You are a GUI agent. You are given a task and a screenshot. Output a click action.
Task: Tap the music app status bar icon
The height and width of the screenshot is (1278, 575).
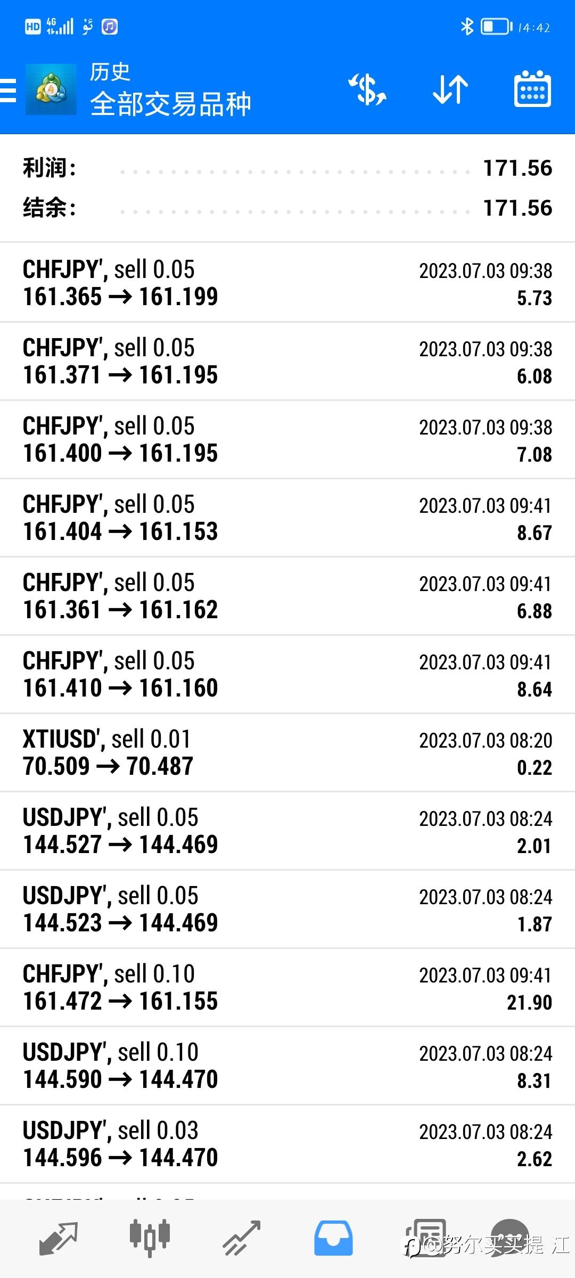pos(110,27)
